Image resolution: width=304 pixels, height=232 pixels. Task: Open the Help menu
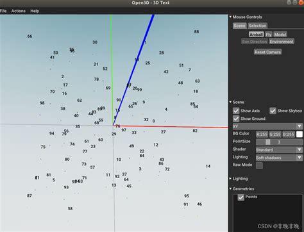tap(35, 11)
